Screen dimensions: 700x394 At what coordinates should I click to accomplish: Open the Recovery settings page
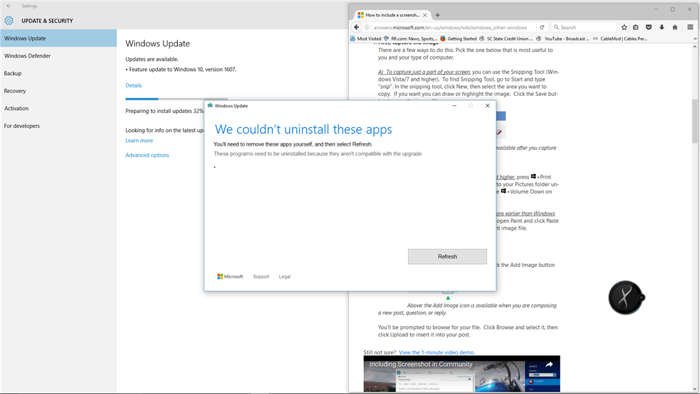coord(59,91)
